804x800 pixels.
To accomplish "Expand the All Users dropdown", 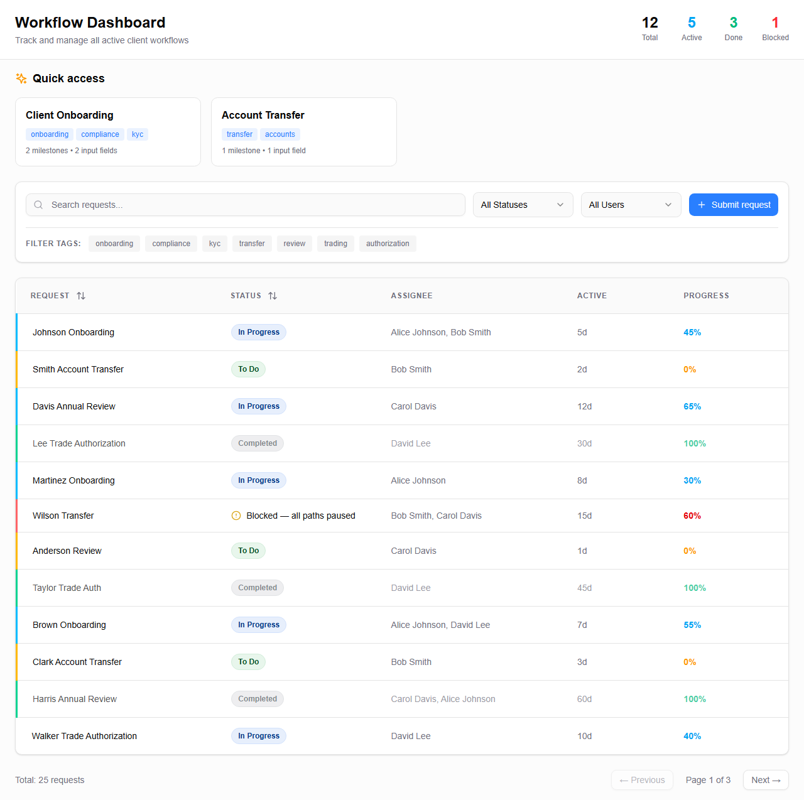I will 631,205.
